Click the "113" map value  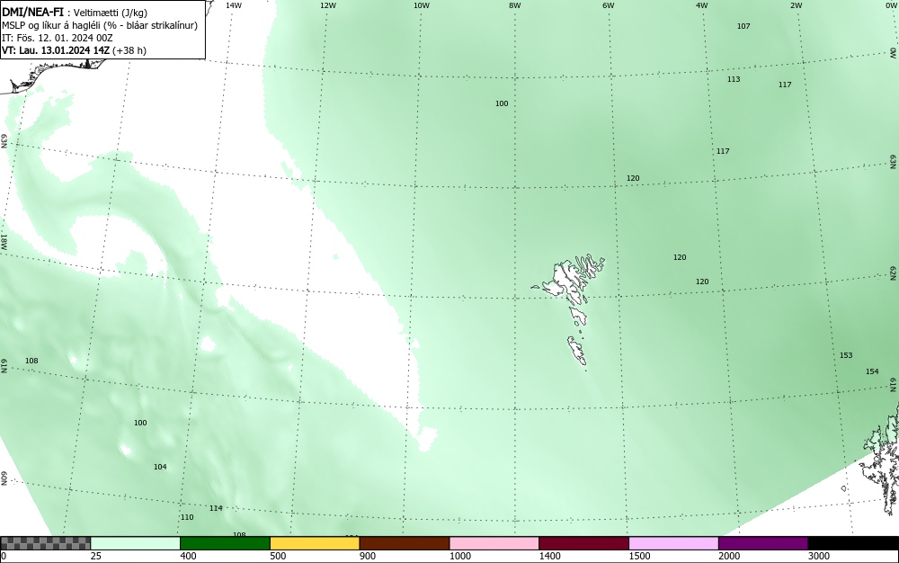[734, 80]
